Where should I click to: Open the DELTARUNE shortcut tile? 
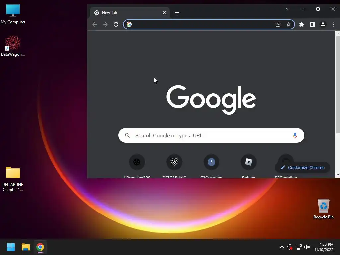click(x=174, y=166)
